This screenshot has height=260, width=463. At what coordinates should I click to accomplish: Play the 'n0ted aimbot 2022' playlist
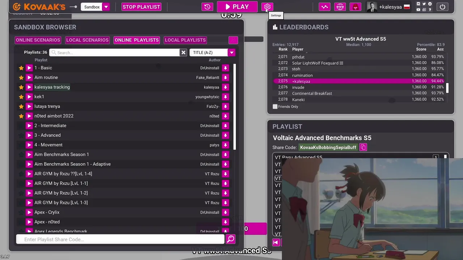coord(29,116)
